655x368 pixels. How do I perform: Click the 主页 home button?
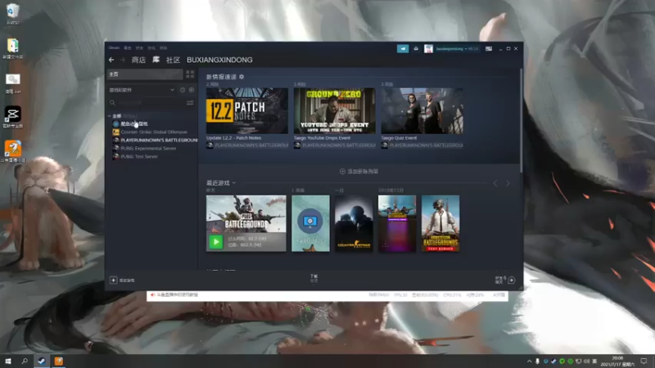(145, 74)
